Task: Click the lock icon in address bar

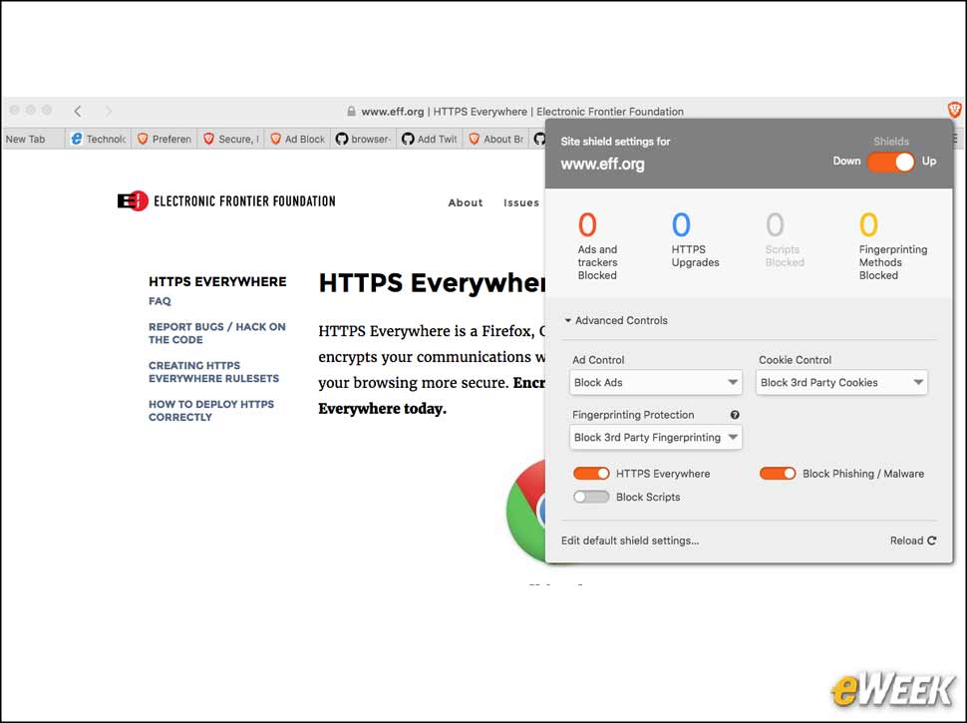Action: click(x=351, y=111)
